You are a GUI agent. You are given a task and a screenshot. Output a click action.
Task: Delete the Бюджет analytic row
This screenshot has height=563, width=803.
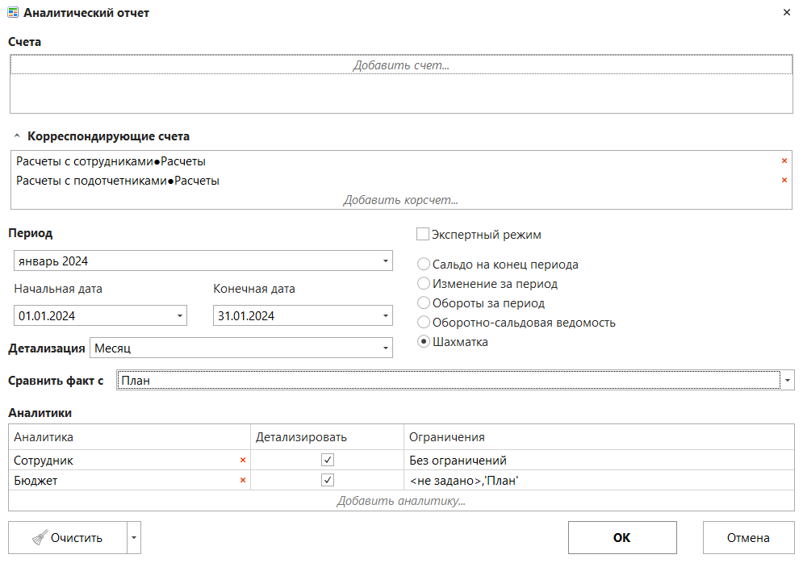(242, 481)
